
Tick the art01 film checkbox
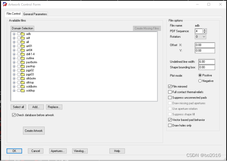[x=19, y=46]
